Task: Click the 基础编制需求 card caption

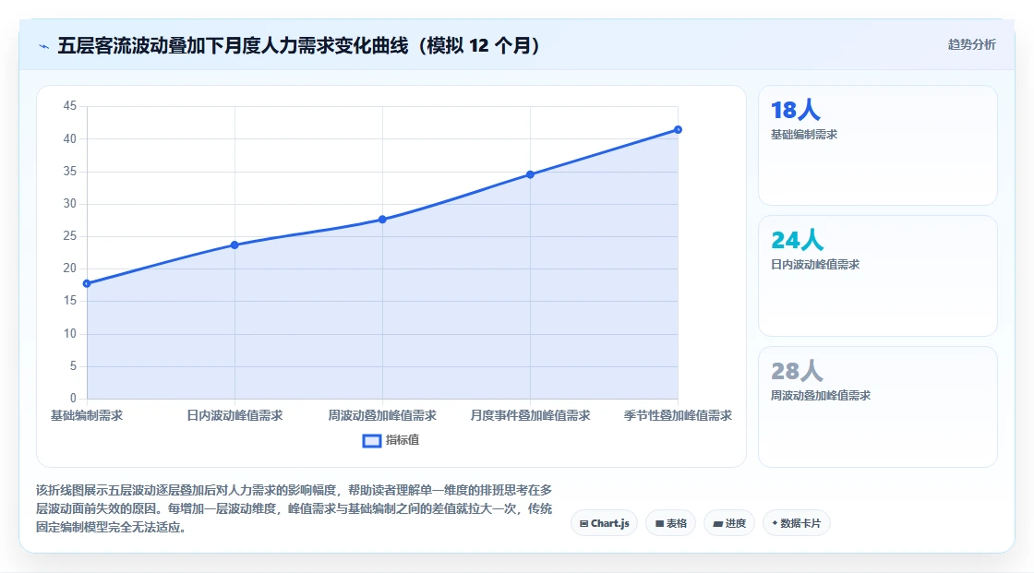Action: tap(804, 135)
